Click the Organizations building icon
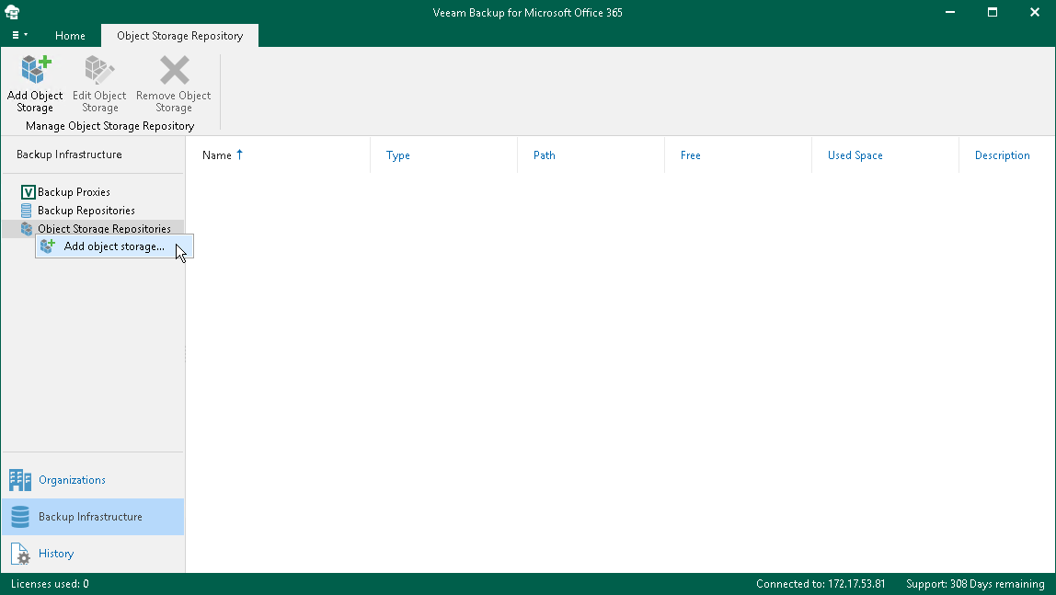This screenshot has height=595, width=1056. click(x=20, y=480)
